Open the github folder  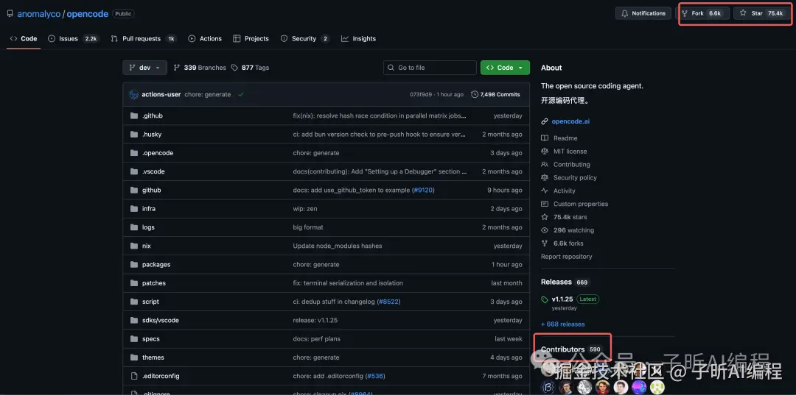[x=151, y=190]
